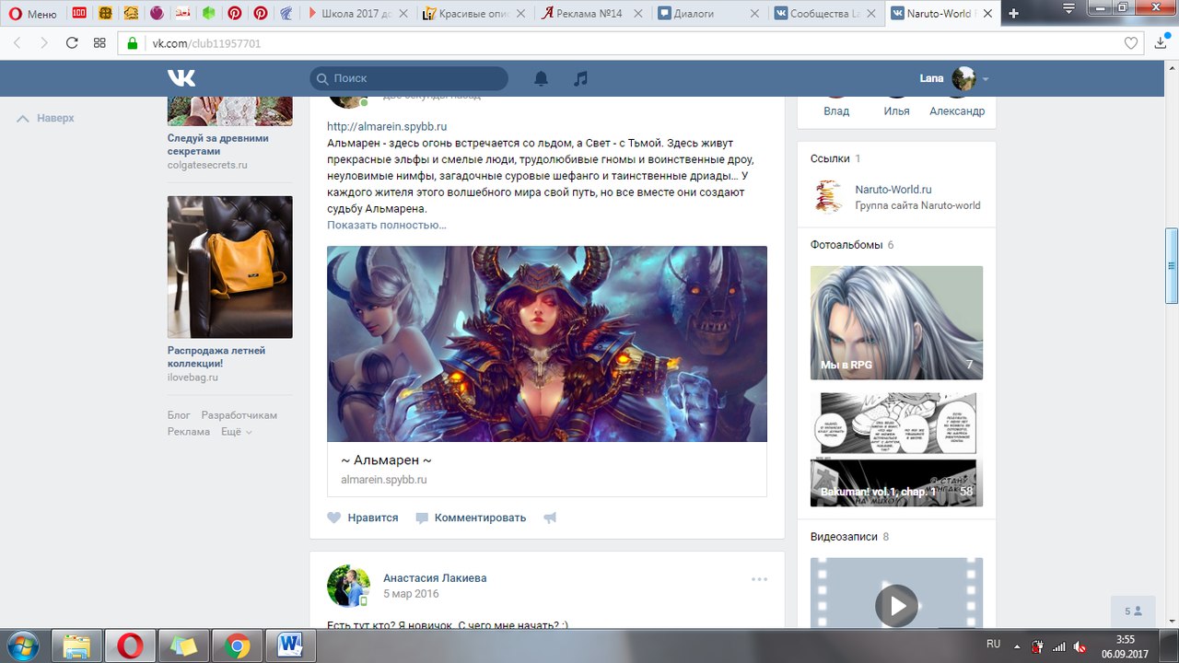Open the notifications bell icon
1179x663 pixels.
click(x=542, y=78)
